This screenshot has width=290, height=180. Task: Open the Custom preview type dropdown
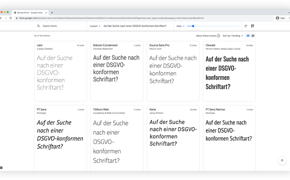pos(95,26)
